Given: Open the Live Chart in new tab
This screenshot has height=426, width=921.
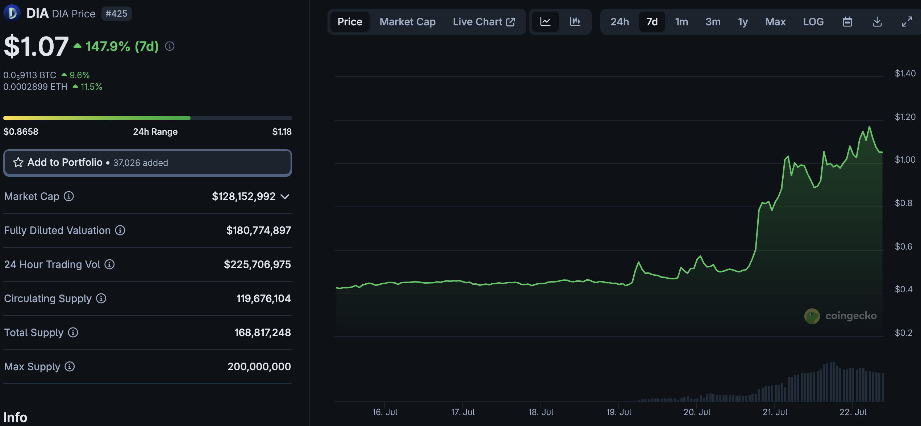Looking at the screenshot, I should click(x=483, y=22).
